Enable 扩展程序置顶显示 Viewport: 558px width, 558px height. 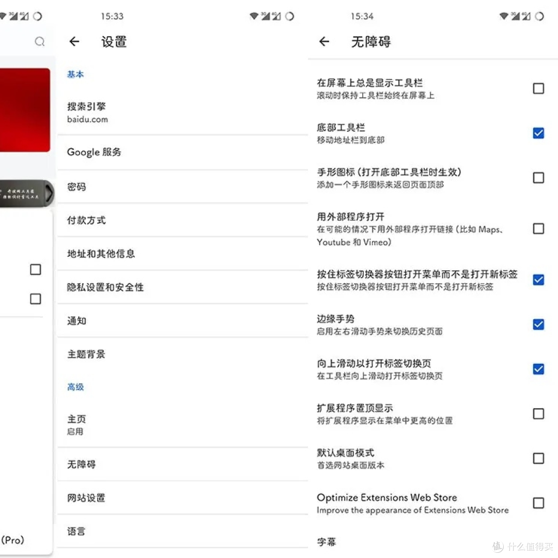(538, 413)
